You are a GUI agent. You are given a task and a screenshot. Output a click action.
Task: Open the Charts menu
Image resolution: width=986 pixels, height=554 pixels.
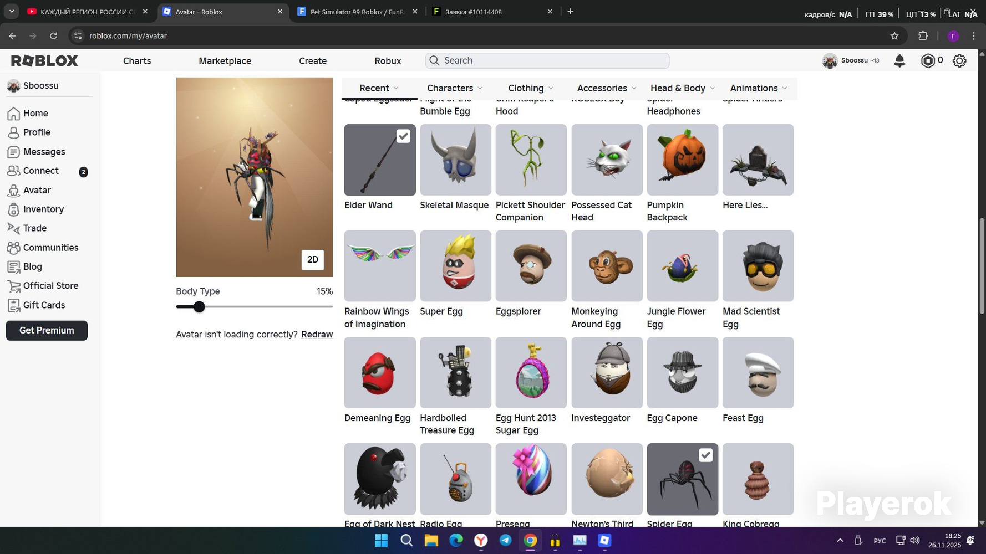point(137,61)
